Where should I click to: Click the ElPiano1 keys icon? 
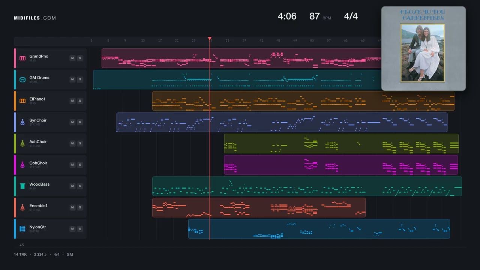click(22, 101)
